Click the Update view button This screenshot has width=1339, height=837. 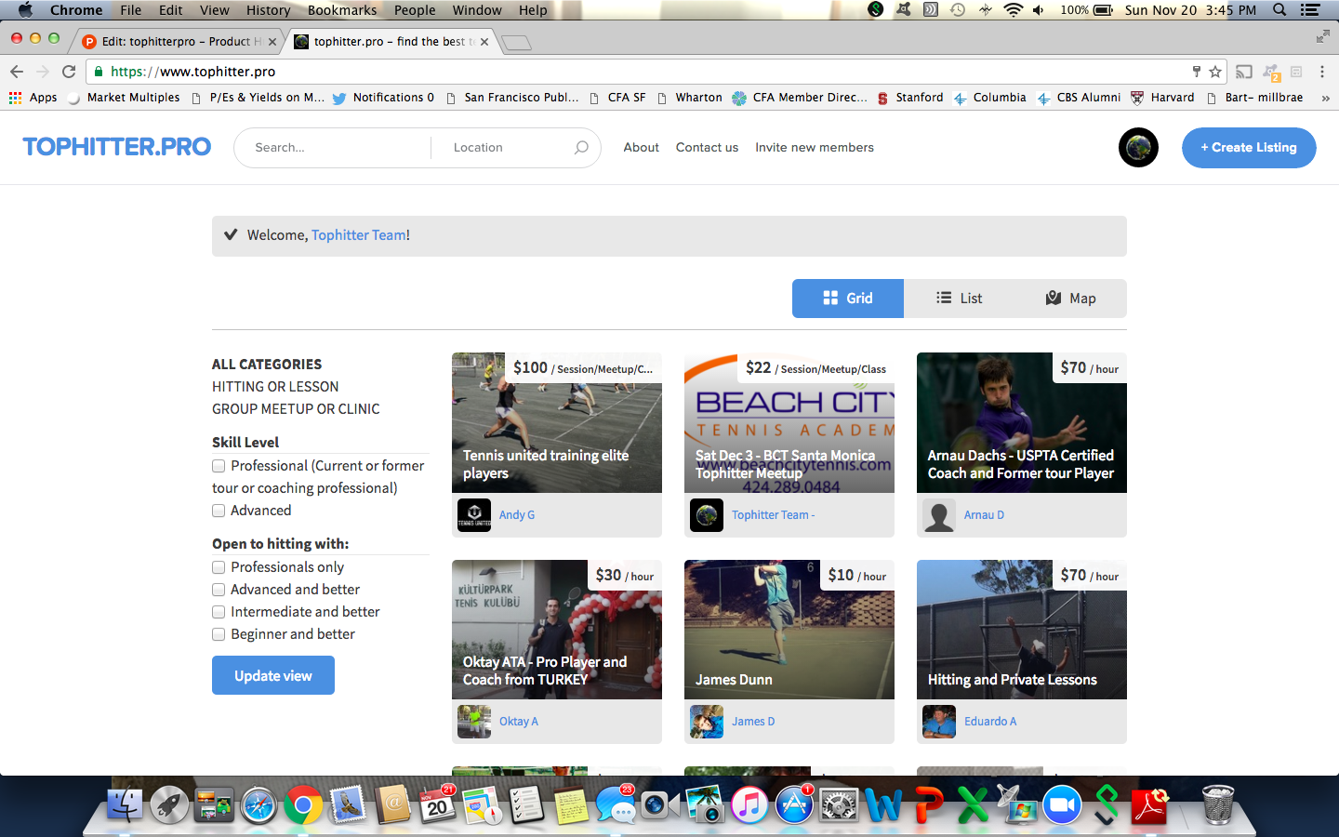coord(273,675)
